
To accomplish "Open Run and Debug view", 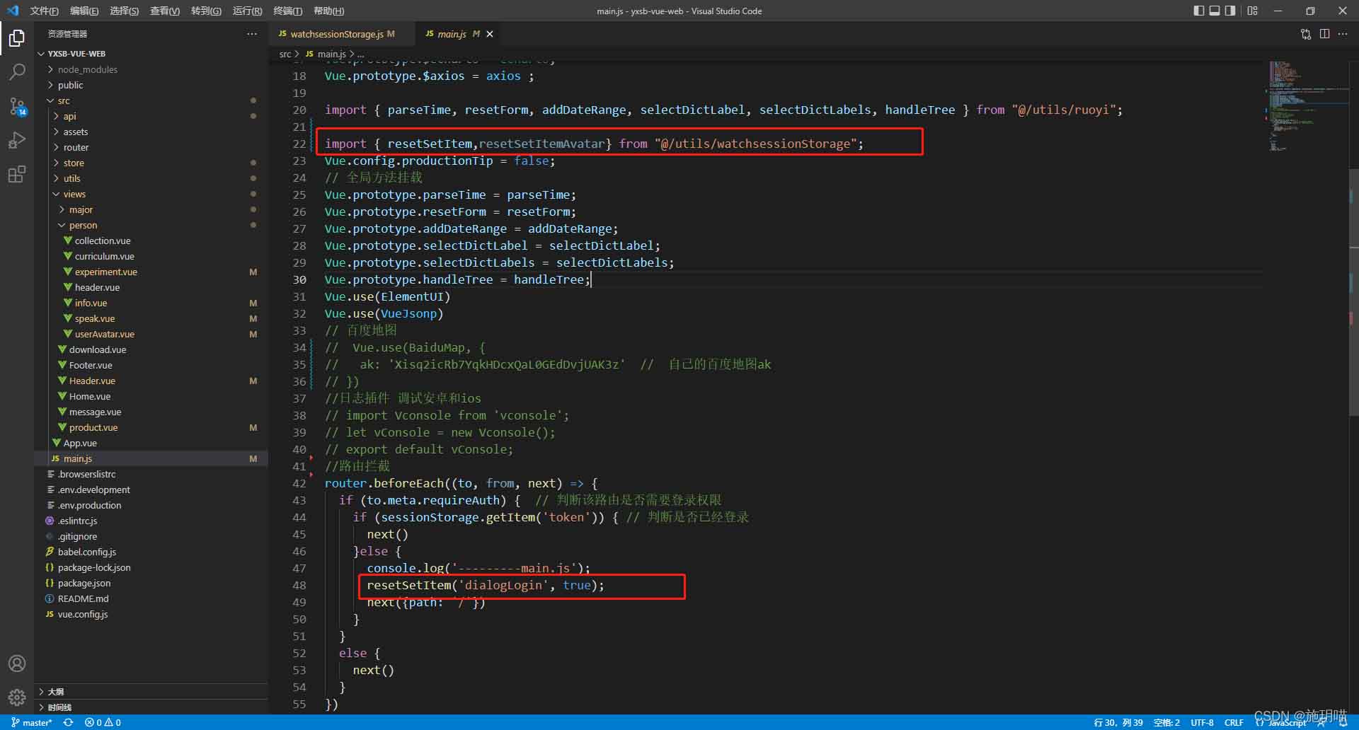I will [17, 140].
